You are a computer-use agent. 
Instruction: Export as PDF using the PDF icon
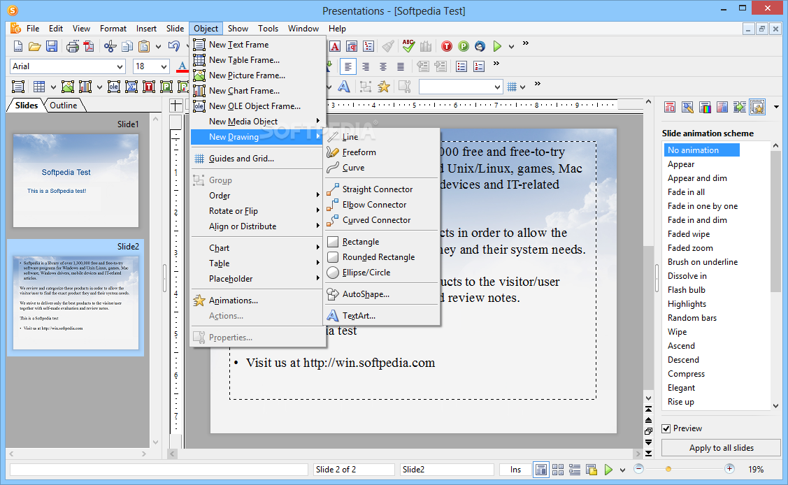coord(89,47)
